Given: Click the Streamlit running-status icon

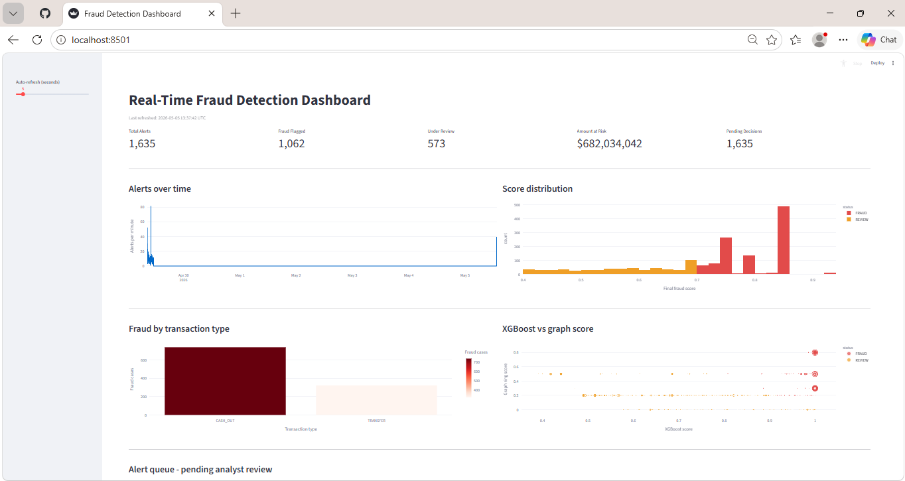Looking at the screenshot, I should pyautogui.click(x=843, y=63).
